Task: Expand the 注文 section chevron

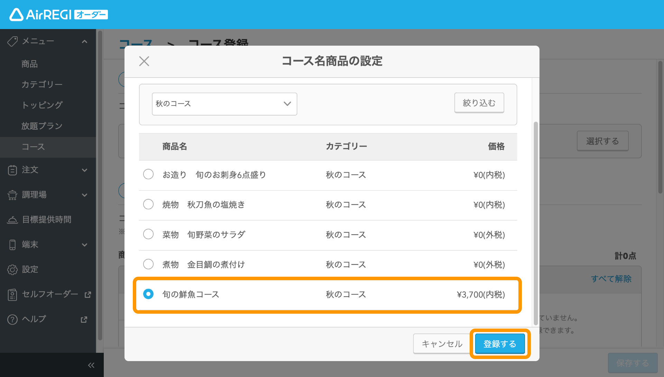Action: pos(84,170)
